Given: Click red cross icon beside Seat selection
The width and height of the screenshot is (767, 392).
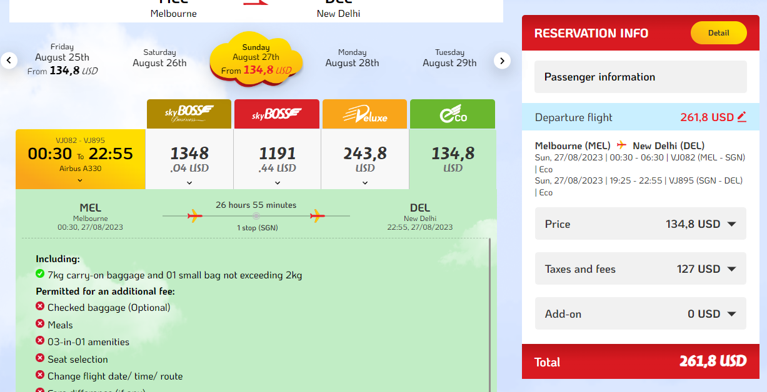Looking at the screenshot, I should [40, 358].
